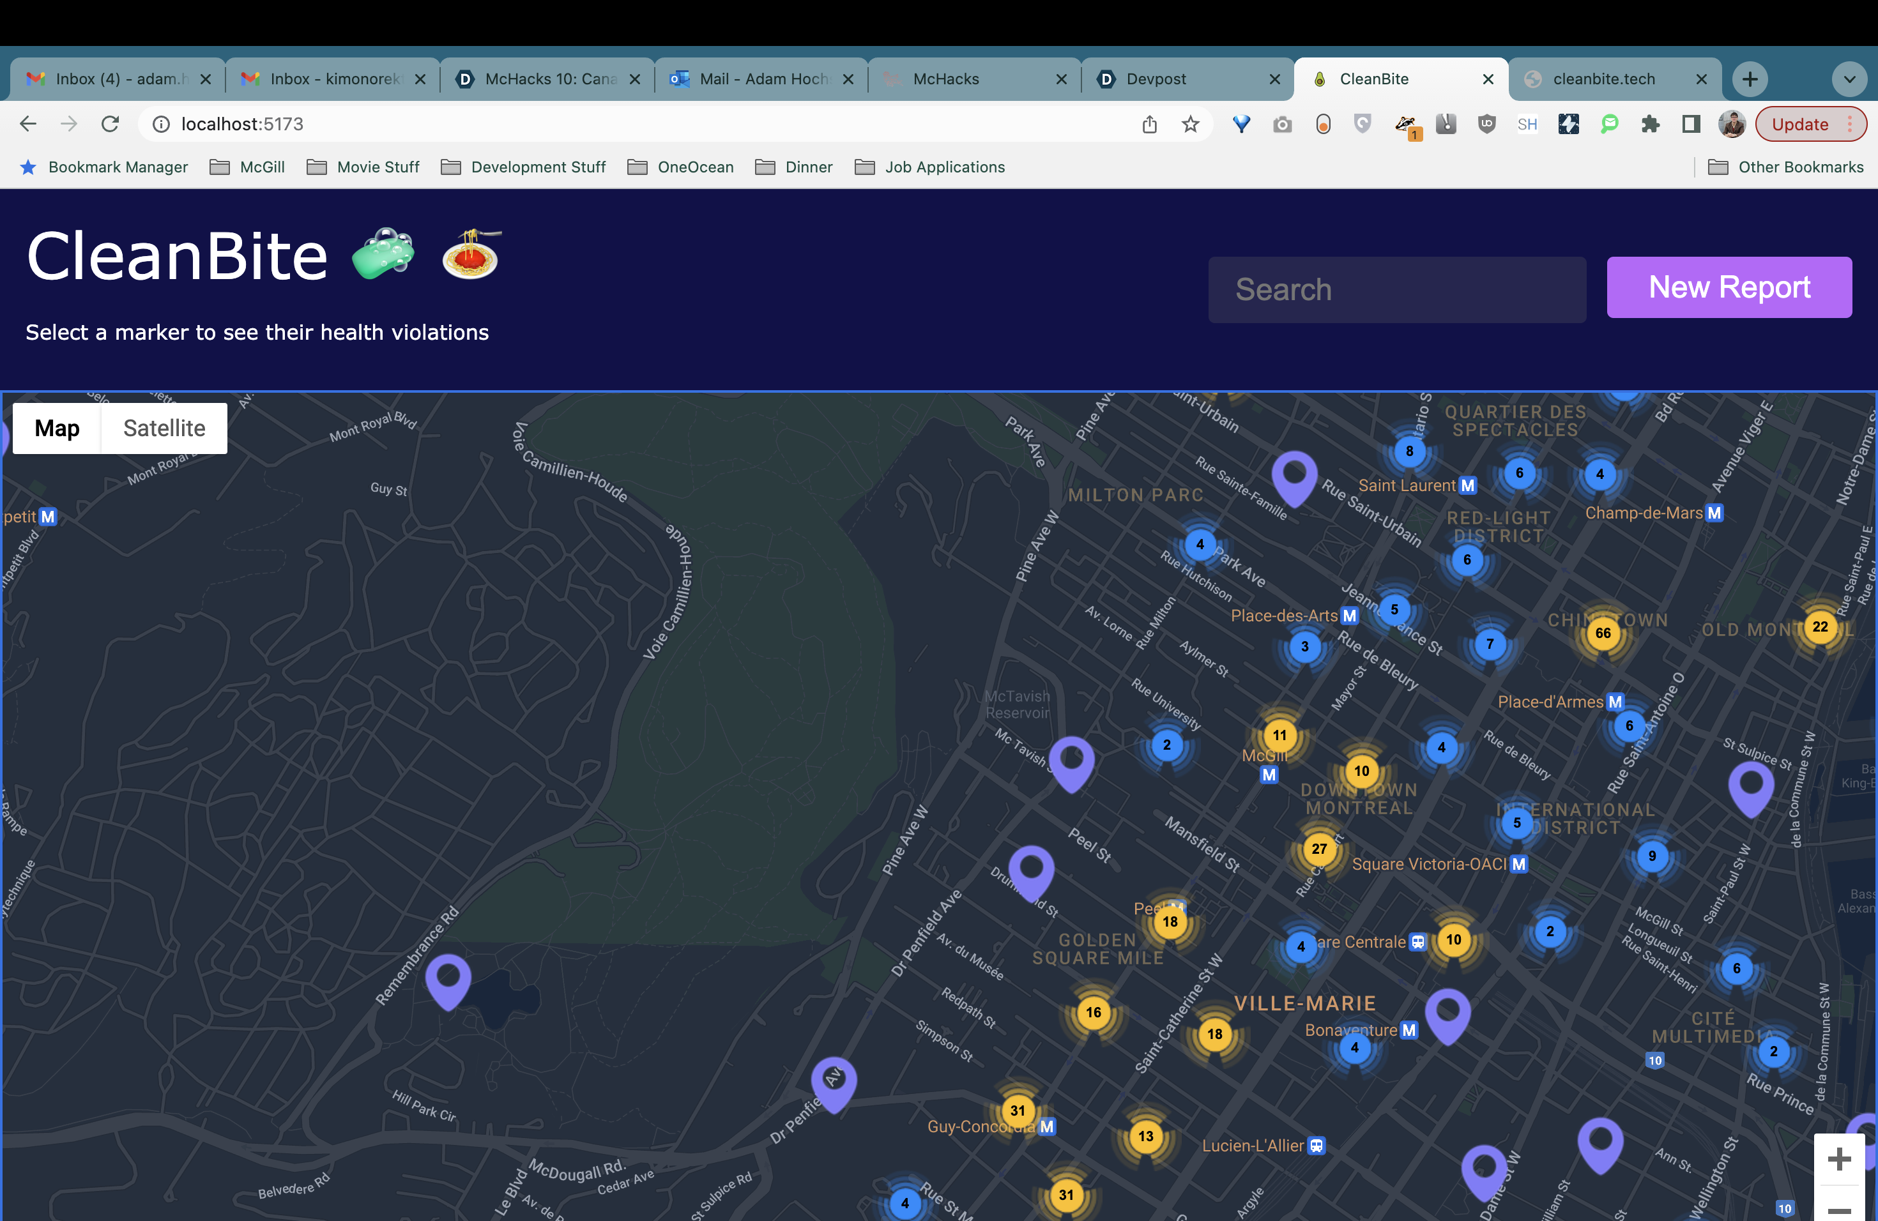Expand the tab search chevron dropdown

click(1849, 79)
